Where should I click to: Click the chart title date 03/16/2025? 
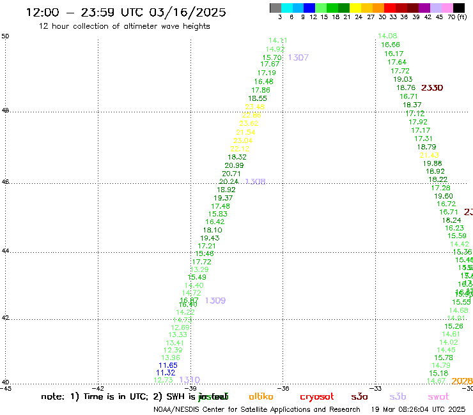click(188, 12)
